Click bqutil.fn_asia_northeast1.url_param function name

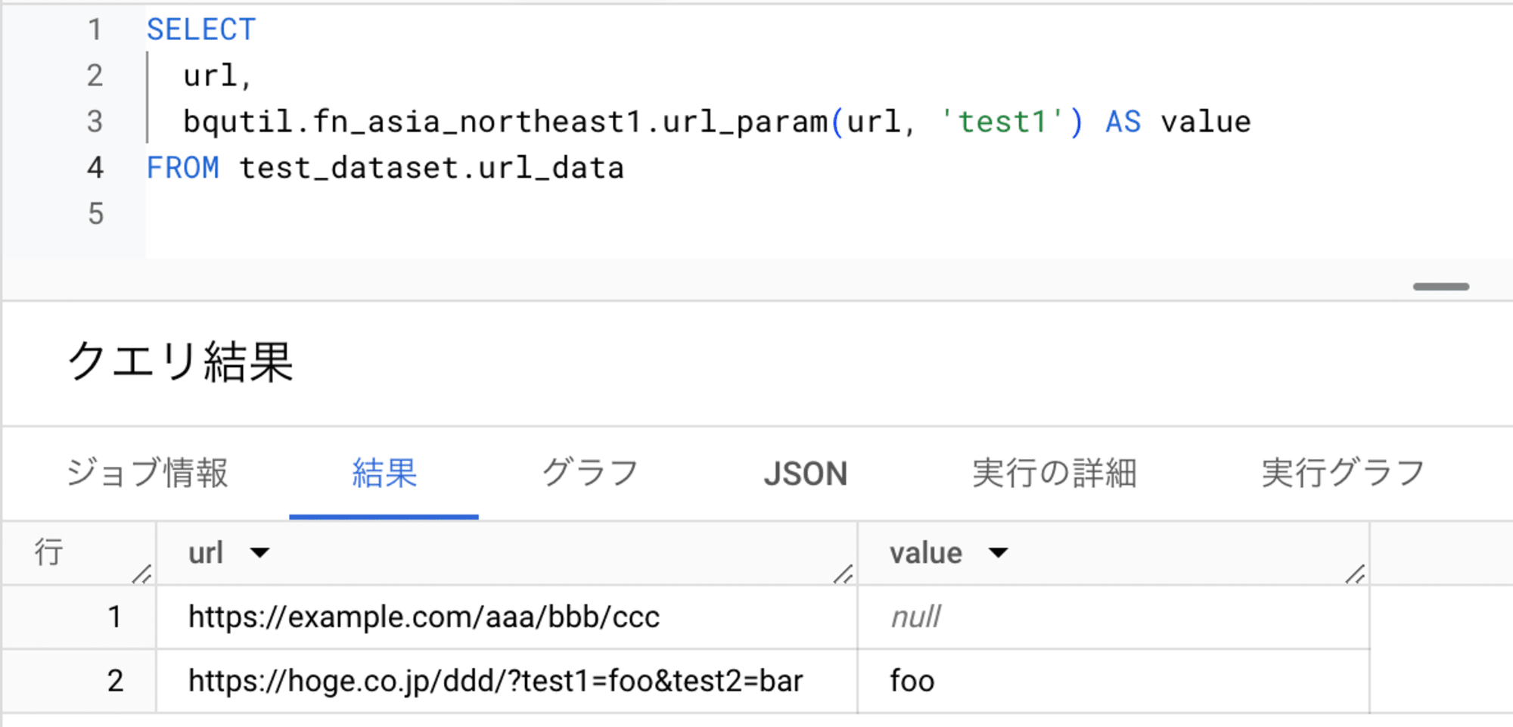pos(505,123)
